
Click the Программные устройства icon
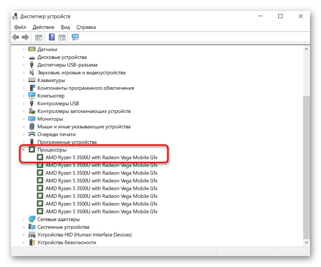pyautogui.click(x=32, y=141)
